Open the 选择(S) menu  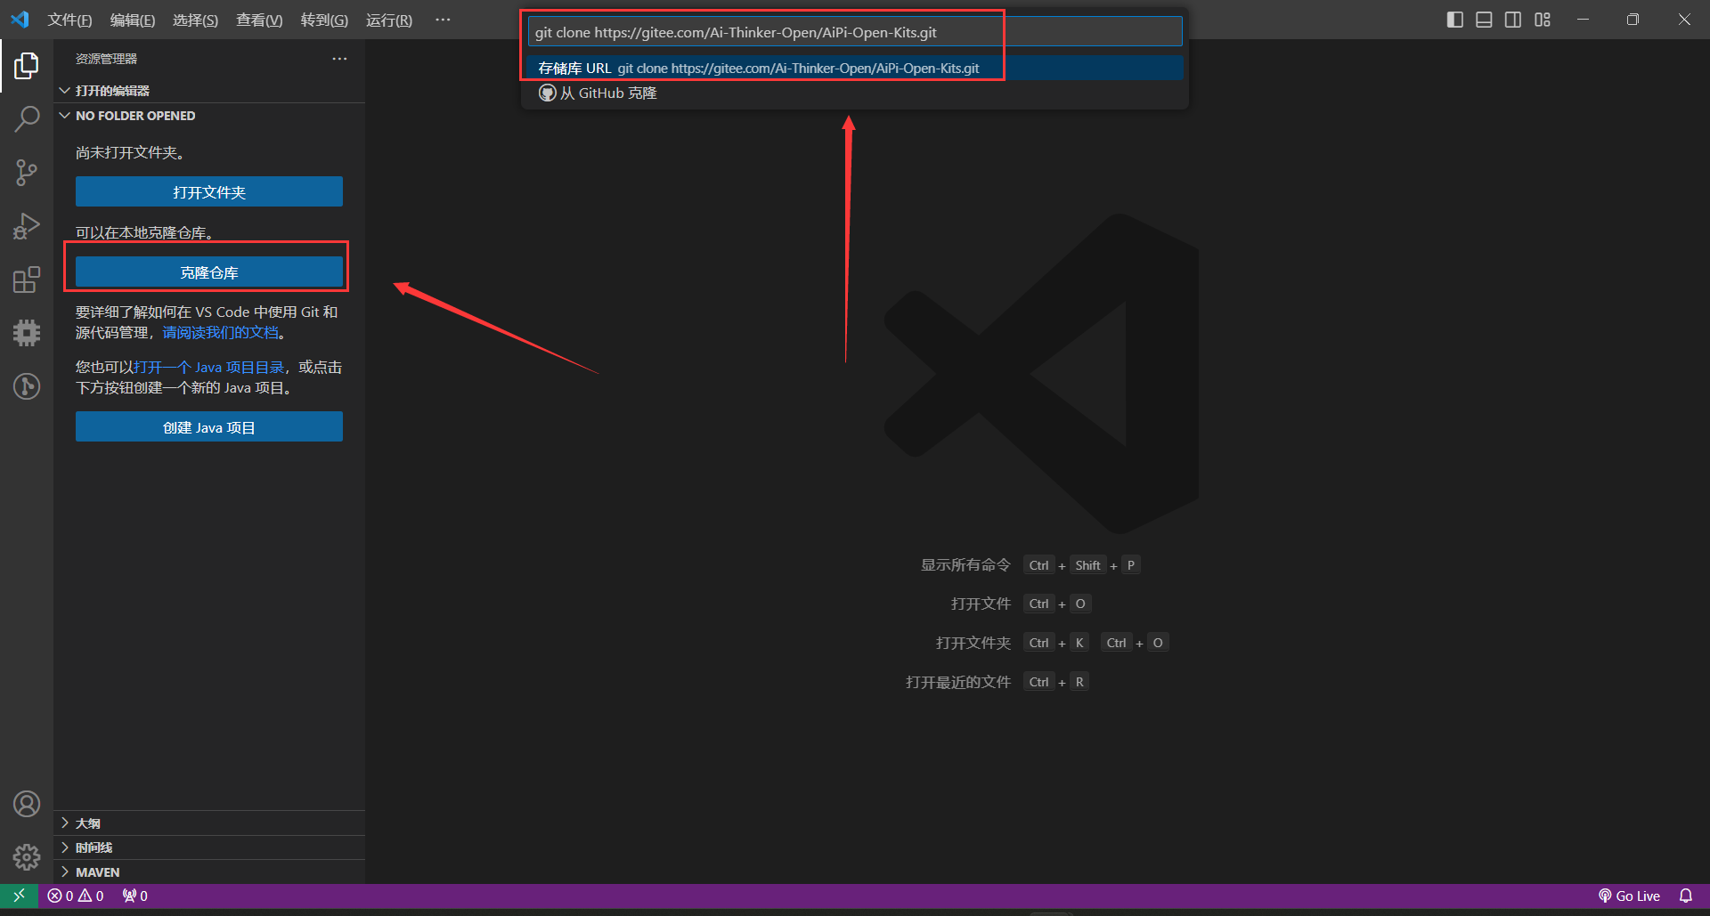(195, 20)
